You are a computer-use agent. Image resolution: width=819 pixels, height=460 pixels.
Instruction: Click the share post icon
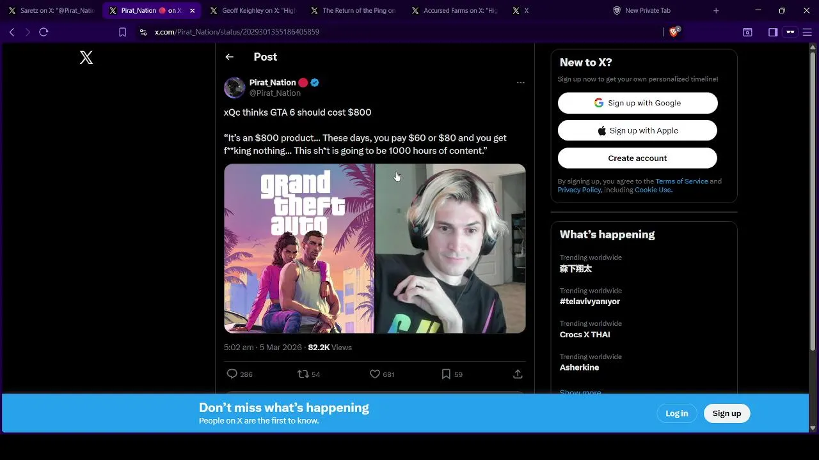point(518,374)
